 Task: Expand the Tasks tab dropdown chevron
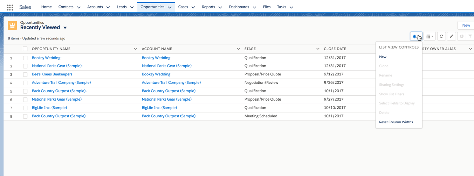pos(291,7)
